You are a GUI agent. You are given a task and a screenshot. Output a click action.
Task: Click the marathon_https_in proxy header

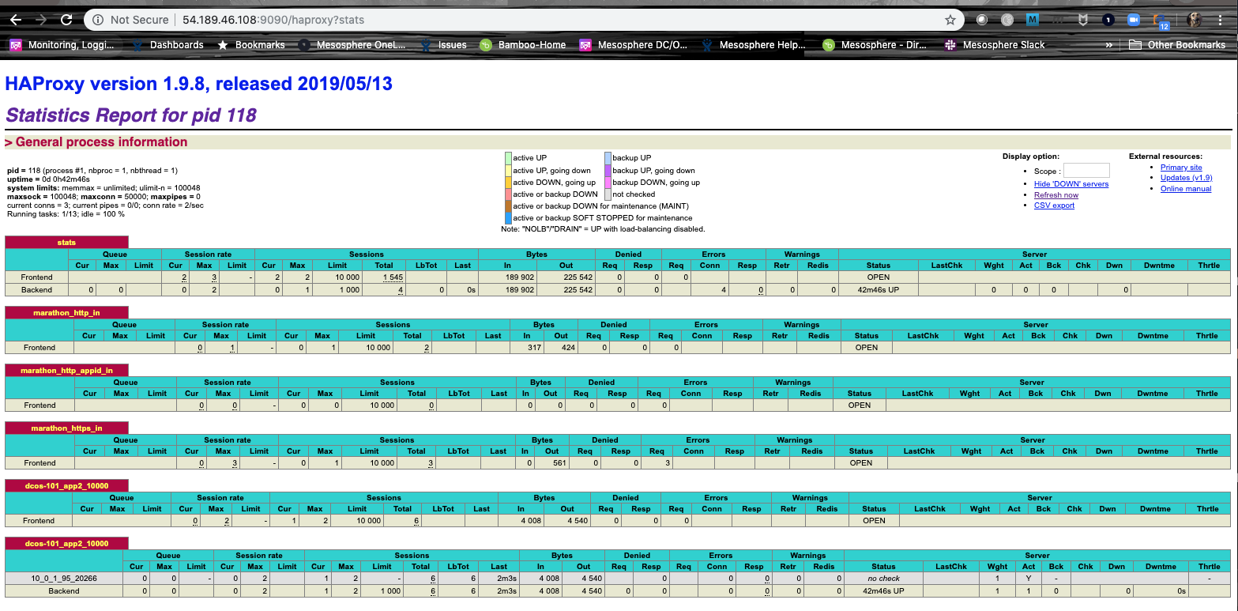point(66,428)
